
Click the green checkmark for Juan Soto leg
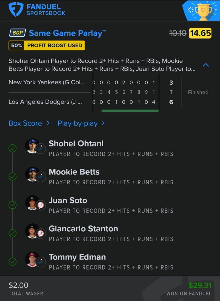tap(12, 205)
